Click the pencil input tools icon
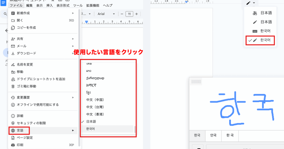The height and width of the screenshot is (149, 284). point(248,3)
